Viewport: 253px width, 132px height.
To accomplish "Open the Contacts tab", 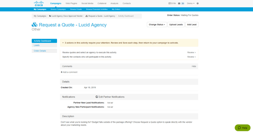I will click(x=126, y=3).
